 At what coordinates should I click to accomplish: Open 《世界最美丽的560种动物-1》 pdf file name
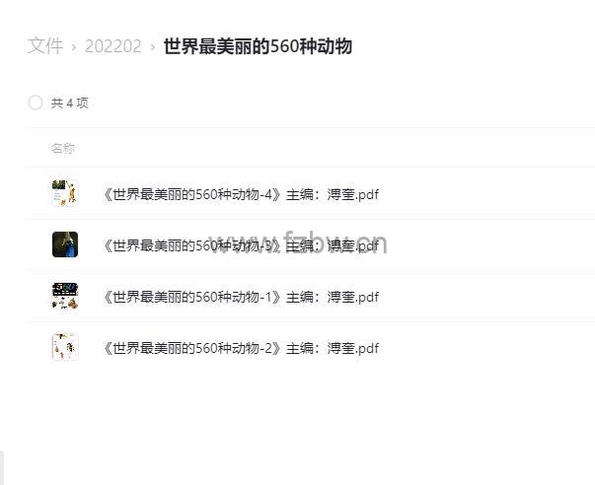pyautogui.click(x=241, y=297)
